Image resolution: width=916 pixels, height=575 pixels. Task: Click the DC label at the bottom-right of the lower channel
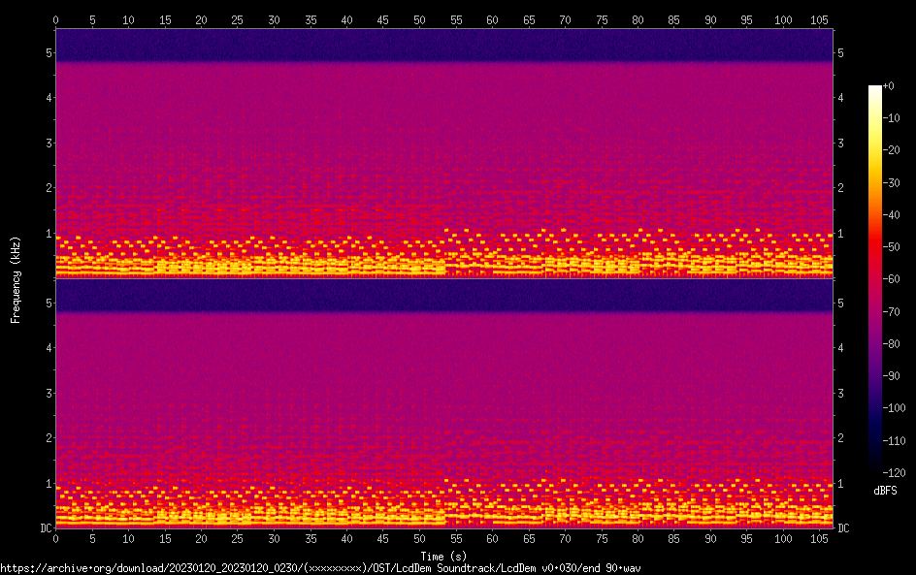(843, 527)
